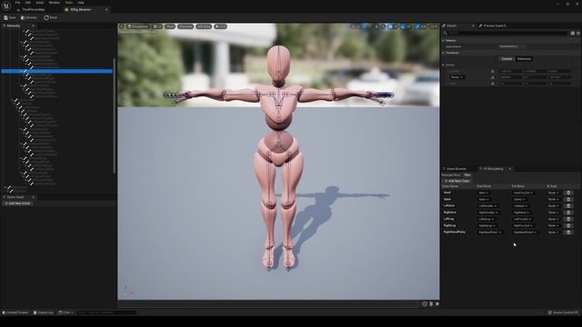Open the Window menu
This screenshot has width=582, height=327.
click(x=55, y=3)
